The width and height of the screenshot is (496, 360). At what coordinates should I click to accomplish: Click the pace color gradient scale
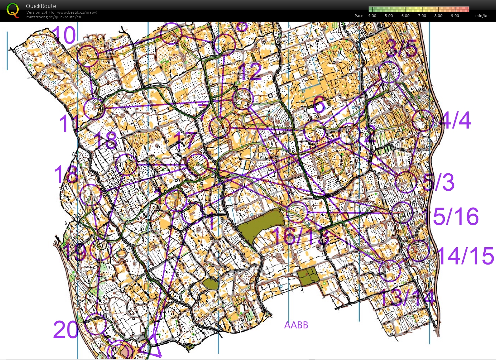point(418,9)
